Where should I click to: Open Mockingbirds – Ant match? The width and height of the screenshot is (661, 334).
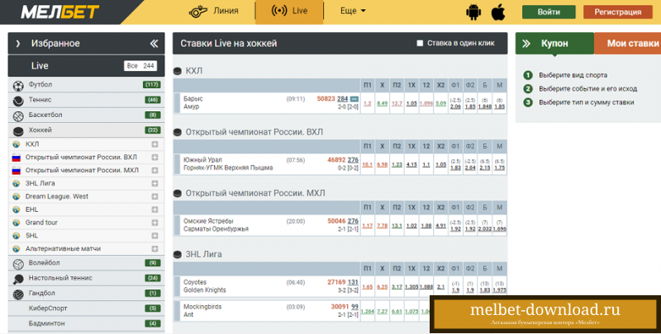[x=202, y=311]
